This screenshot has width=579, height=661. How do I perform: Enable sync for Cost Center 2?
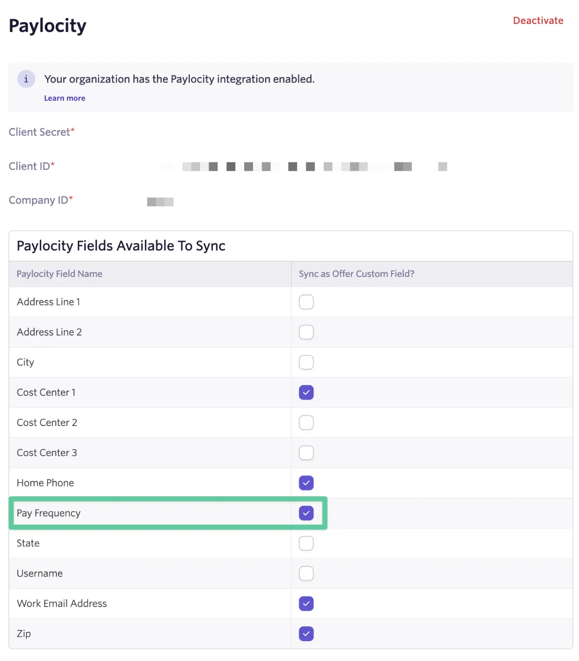(x=306, y=422)
